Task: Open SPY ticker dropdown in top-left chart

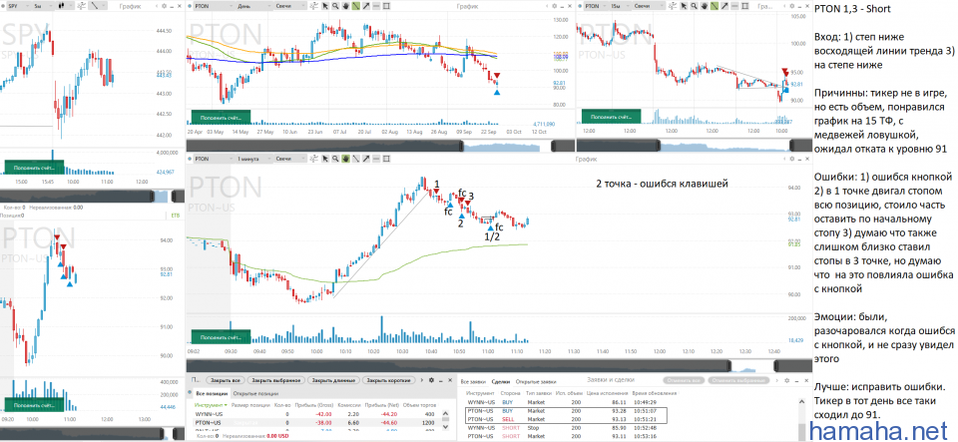Action: coord(18,6)
